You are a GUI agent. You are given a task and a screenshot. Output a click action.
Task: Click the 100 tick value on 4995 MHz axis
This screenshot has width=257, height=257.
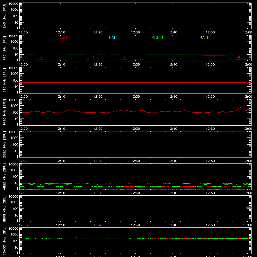coord(15,177)
